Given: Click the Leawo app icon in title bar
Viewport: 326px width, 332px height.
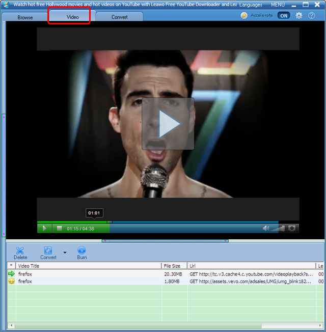Looking at the screenshot, I should (x=7, y=5).
